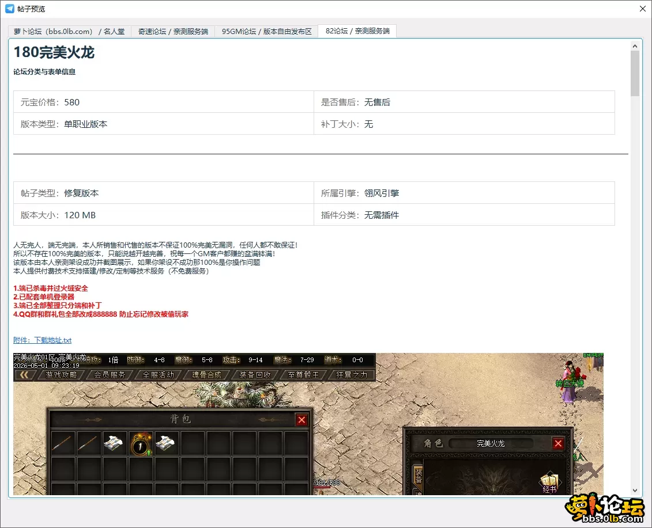
Task: Click the 补丁大小: 无 cell
Action: tap(465, 124)
